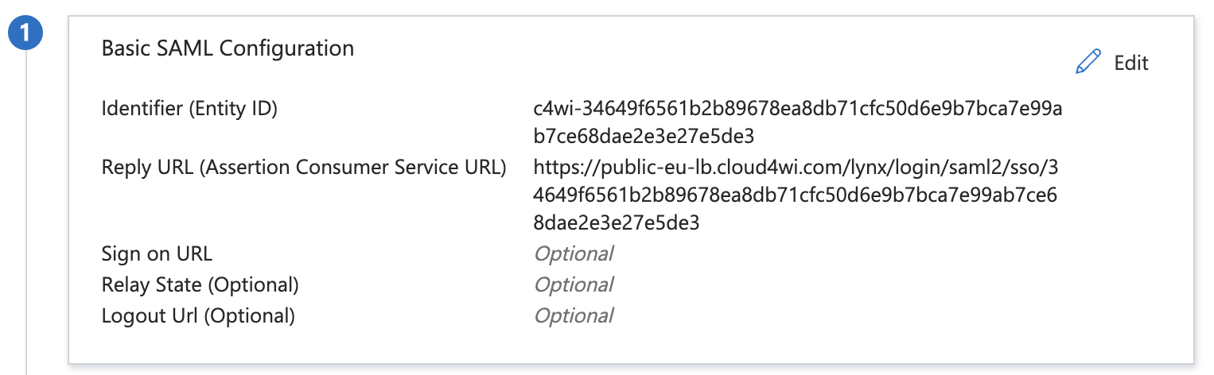Click the pencil Edit icon
Image resolution: width=1214 pixels, height=375 pixels.
click(1088, 62)
